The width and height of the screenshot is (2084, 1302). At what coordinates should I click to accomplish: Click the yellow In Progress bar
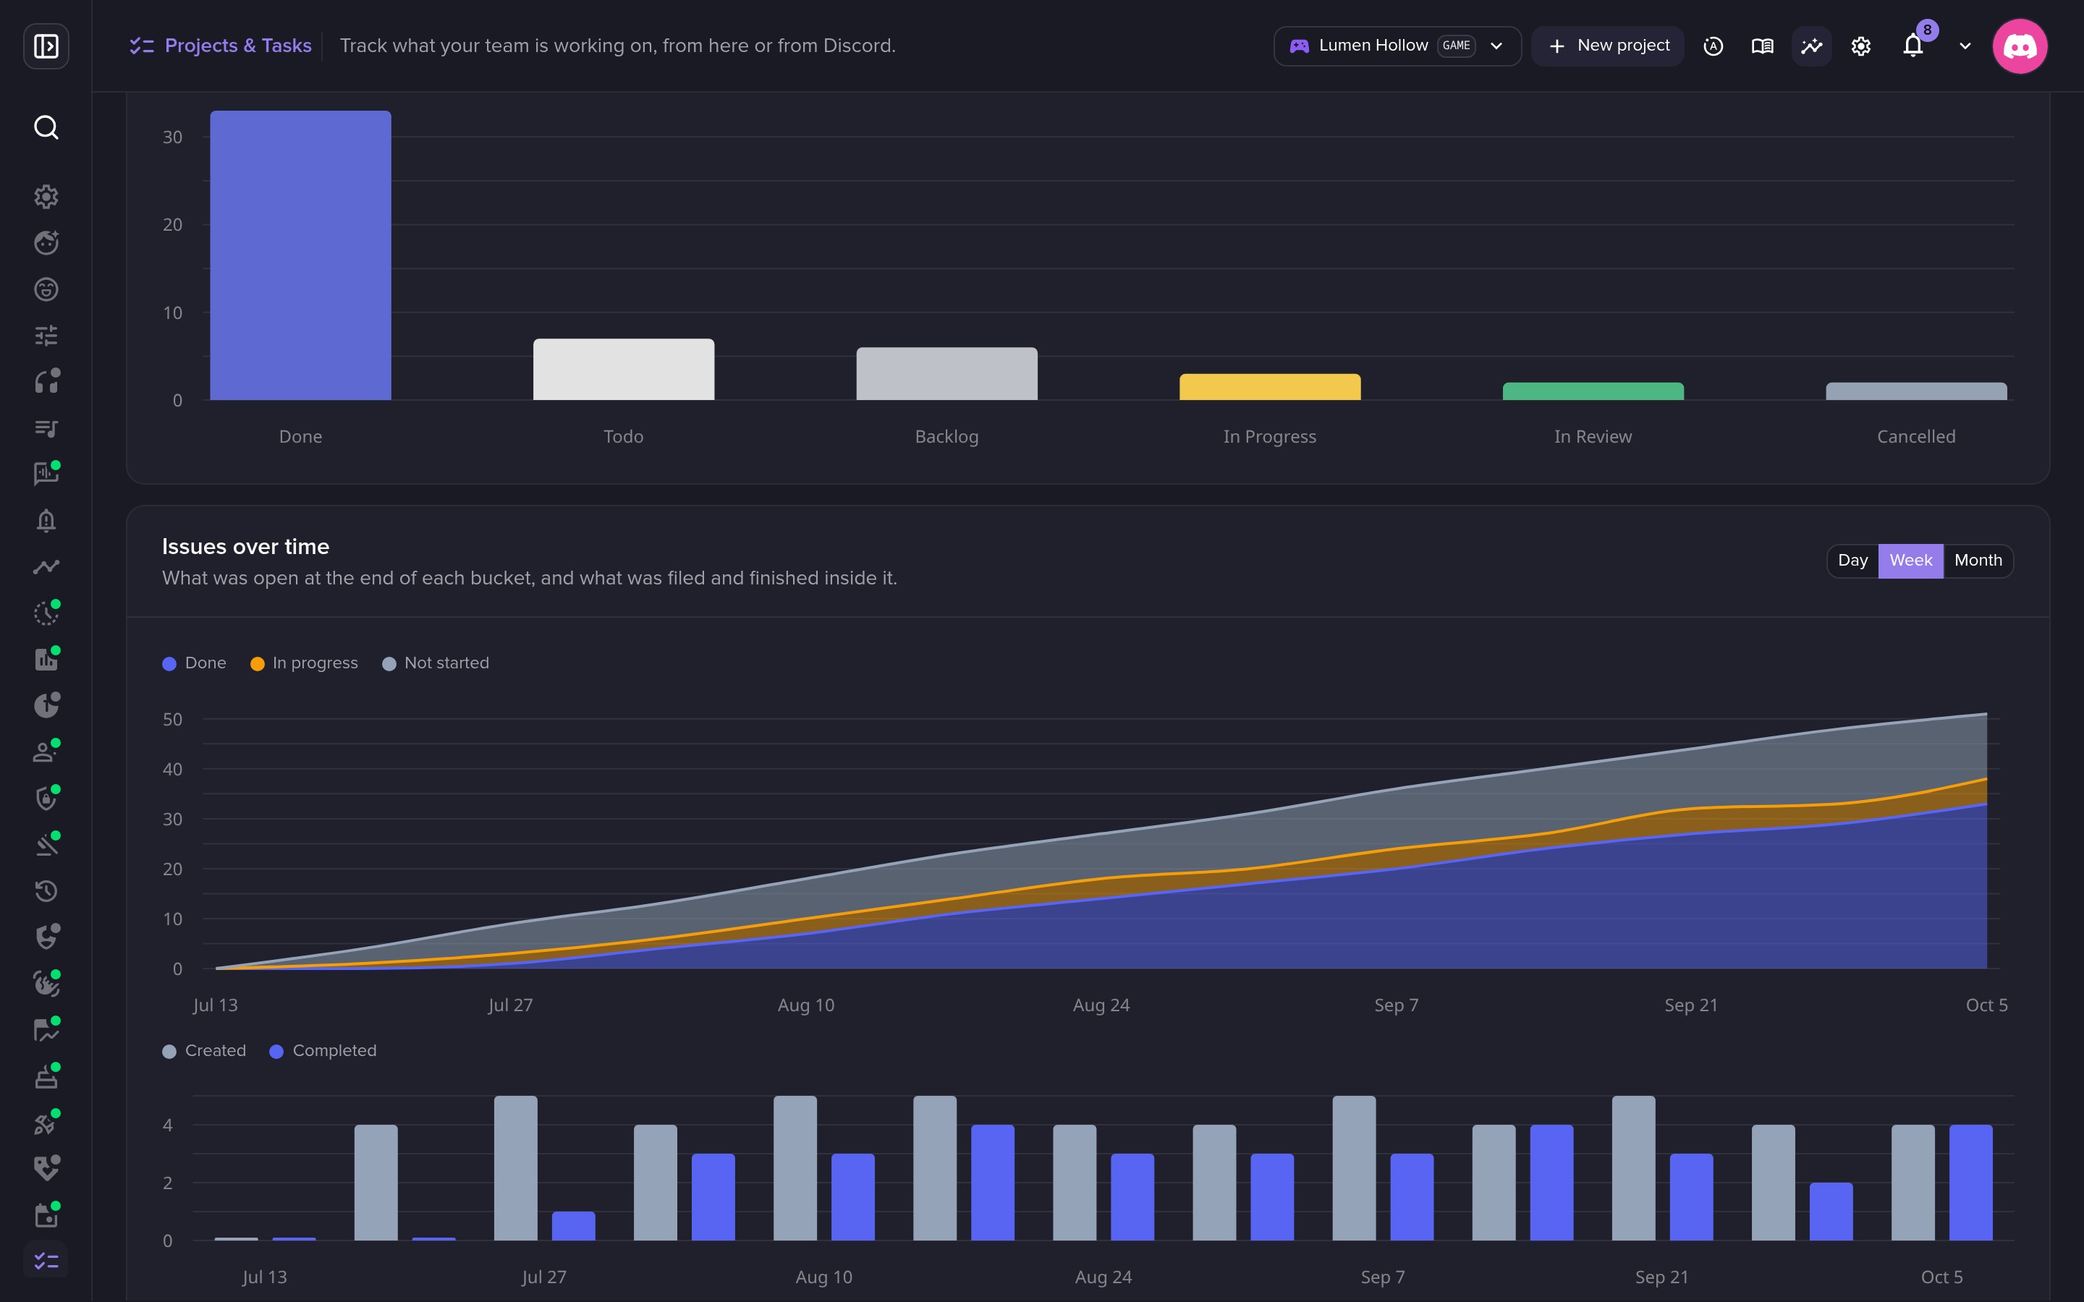[1269, 387]
